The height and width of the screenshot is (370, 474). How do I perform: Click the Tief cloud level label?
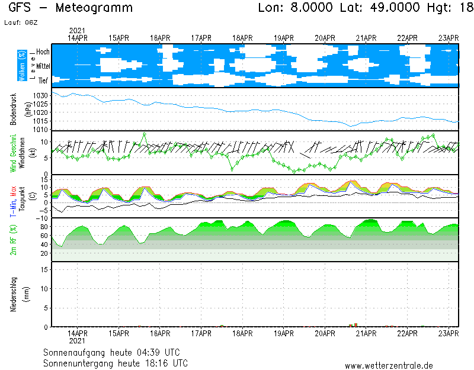click(43, 81)
